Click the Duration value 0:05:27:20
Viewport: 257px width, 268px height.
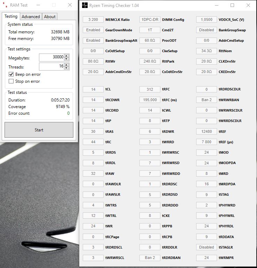coord(60,100)
